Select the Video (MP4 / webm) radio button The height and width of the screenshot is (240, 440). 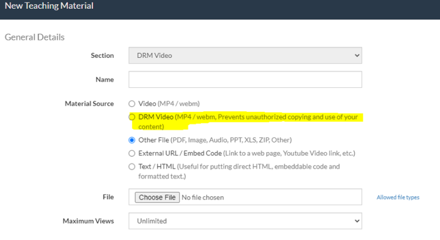pos(132,104)
